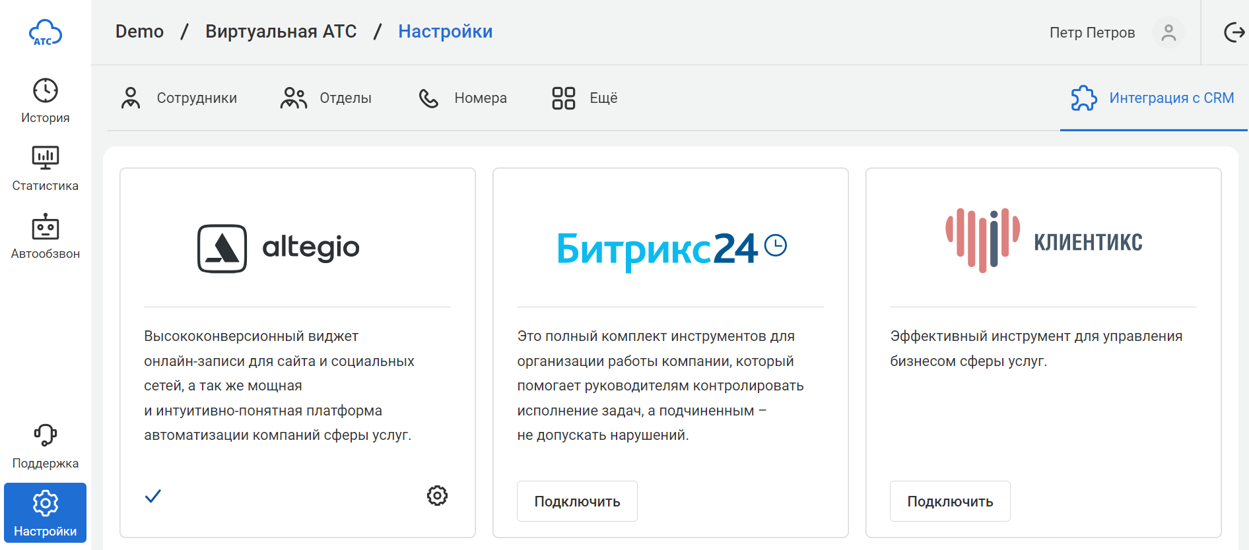The height and width of the screenshot is (550, 1249).
Task: Click the user avatar icon
Action: pos(1168,32)
